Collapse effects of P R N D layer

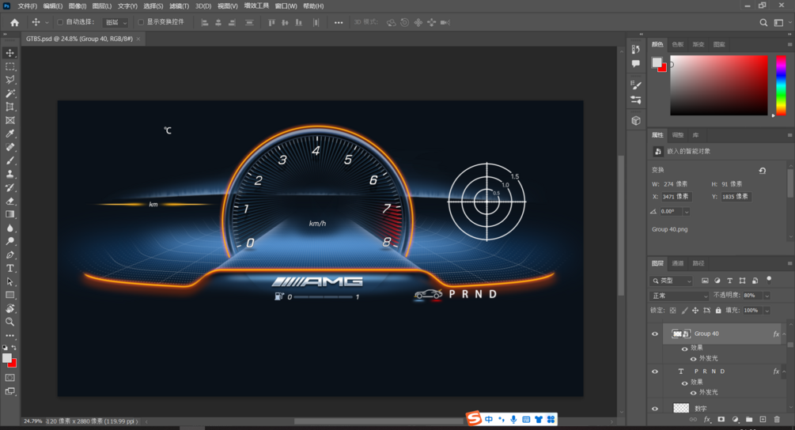785,372
